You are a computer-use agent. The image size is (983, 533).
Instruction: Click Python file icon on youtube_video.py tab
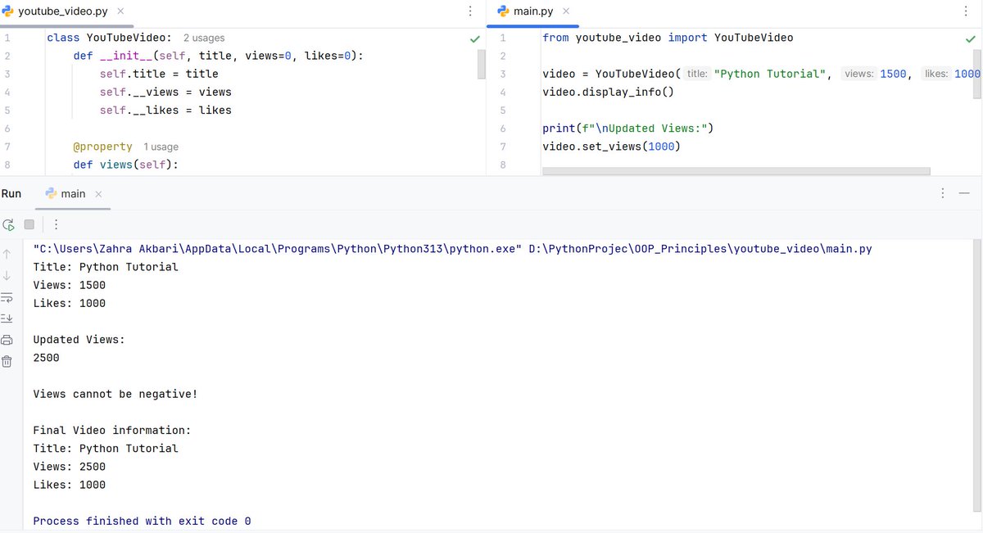[7, 11]
